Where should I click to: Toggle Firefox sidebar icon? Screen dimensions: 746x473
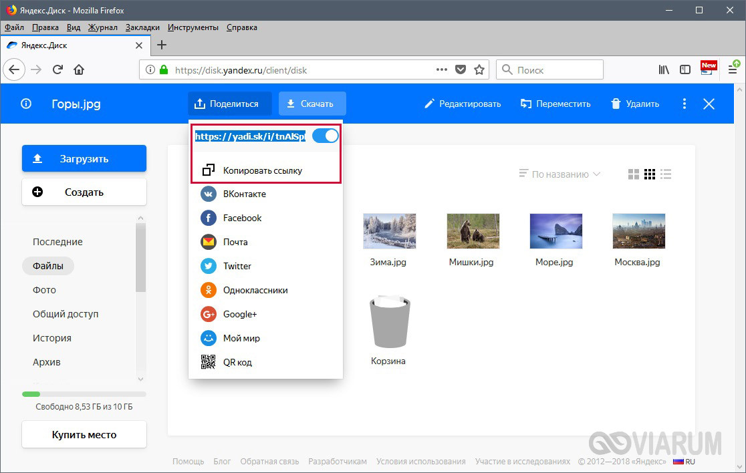(x=685, y=70)
